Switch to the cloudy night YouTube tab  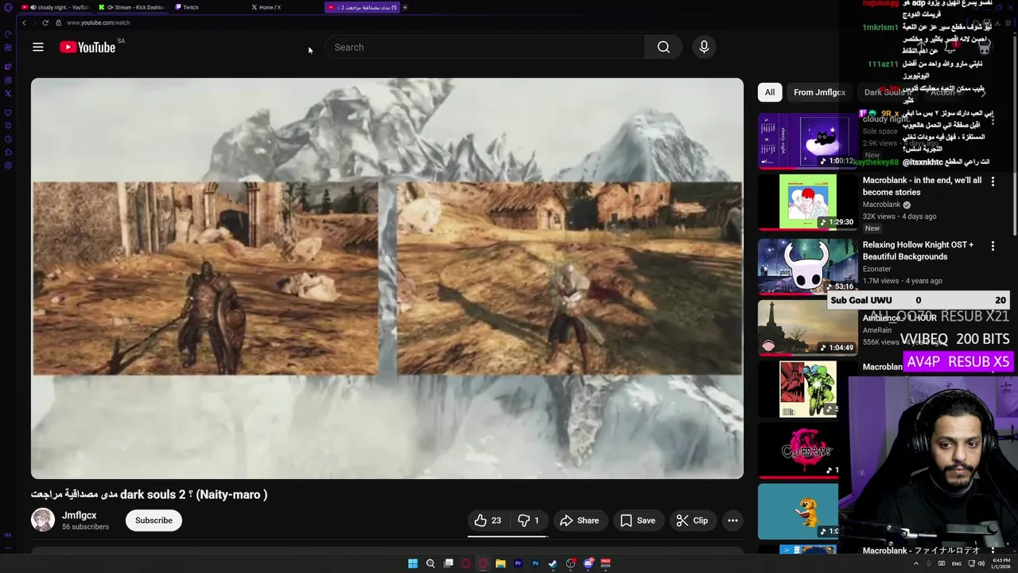tap(56, 7)
